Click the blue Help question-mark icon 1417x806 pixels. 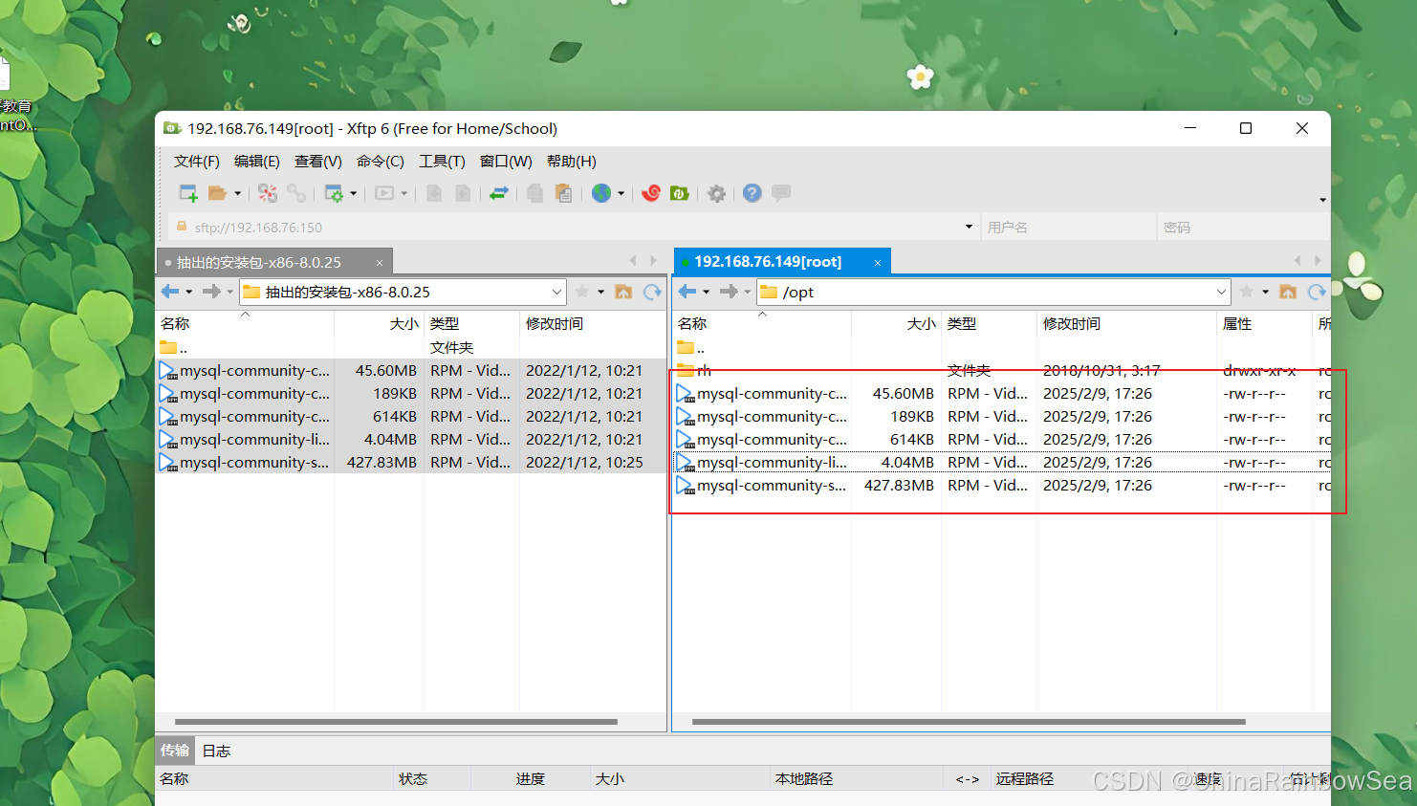(x=752, y=193)
